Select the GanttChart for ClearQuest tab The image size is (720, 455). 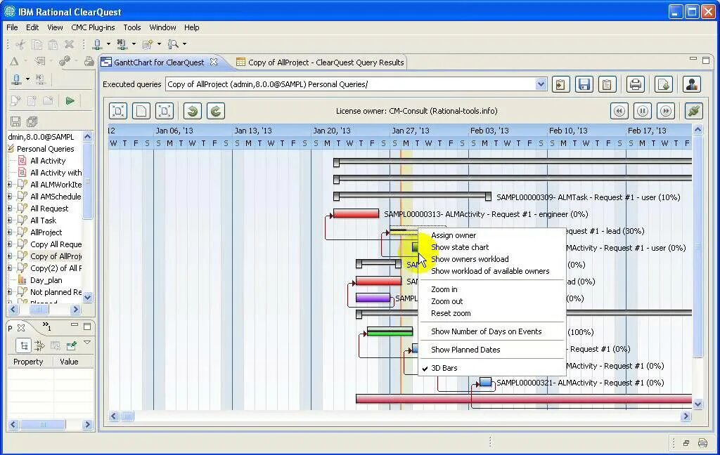point(159,62)
